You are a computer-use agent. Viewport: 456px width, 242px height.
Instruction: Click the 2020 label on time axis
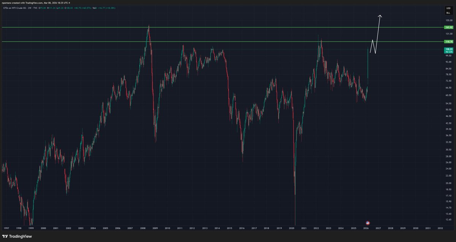coord(291,228)
